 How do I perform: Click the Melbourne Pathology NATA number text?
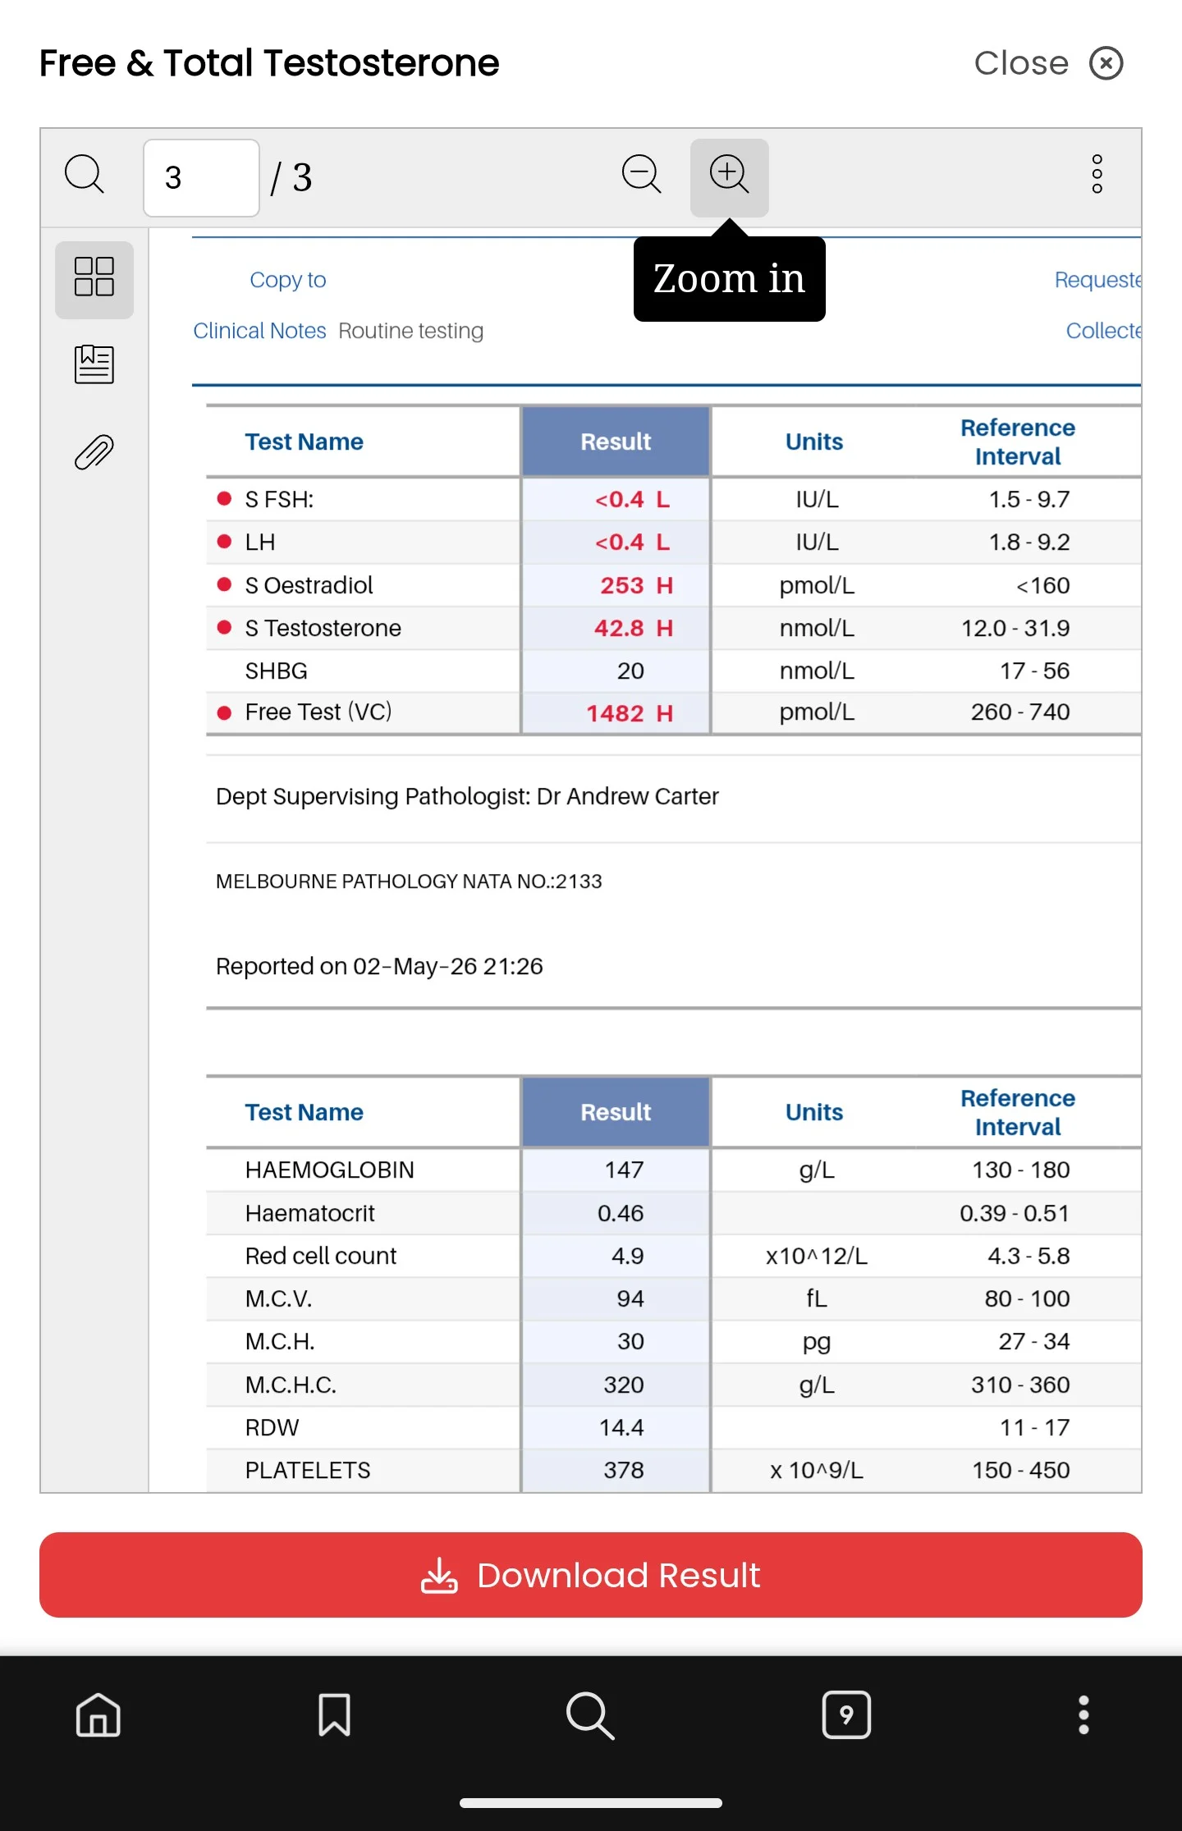tap(409, 881)
